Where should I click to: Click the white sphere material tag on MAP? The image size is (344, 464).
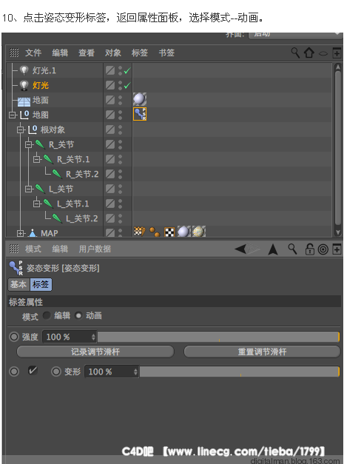[x=183, y=232]
